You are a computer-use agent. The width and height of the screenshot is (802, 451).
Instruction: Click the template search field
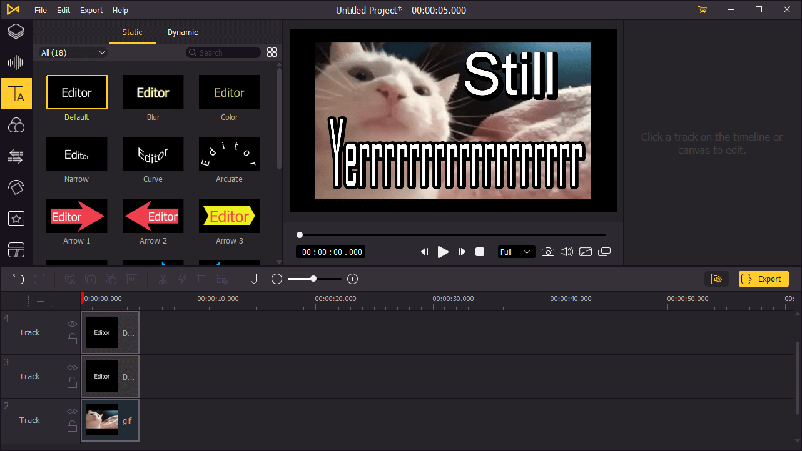tap(223, 53)
